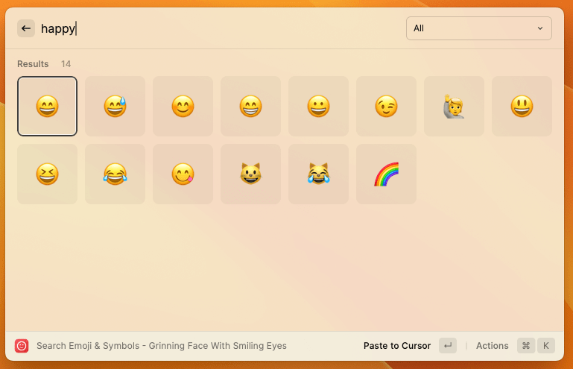Viewport: 573px width, 369px height.
Task: Click the Search Emoji & Symbols extension icon
Action: (22, 346)
